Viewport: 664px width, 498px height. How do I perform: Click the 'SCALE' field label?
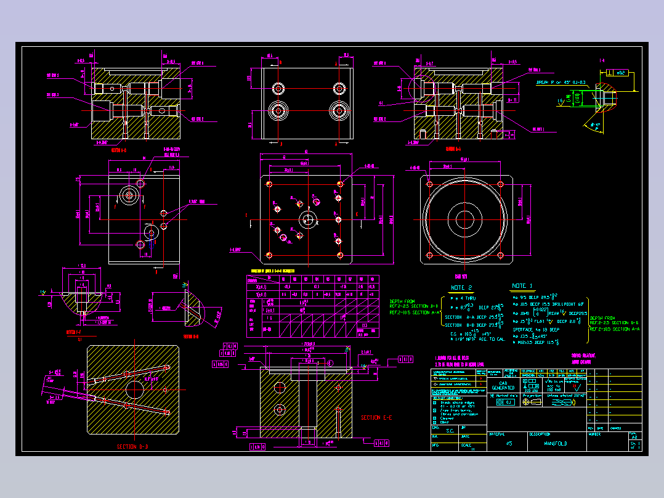pyautogui.click(x=466, y=445)
